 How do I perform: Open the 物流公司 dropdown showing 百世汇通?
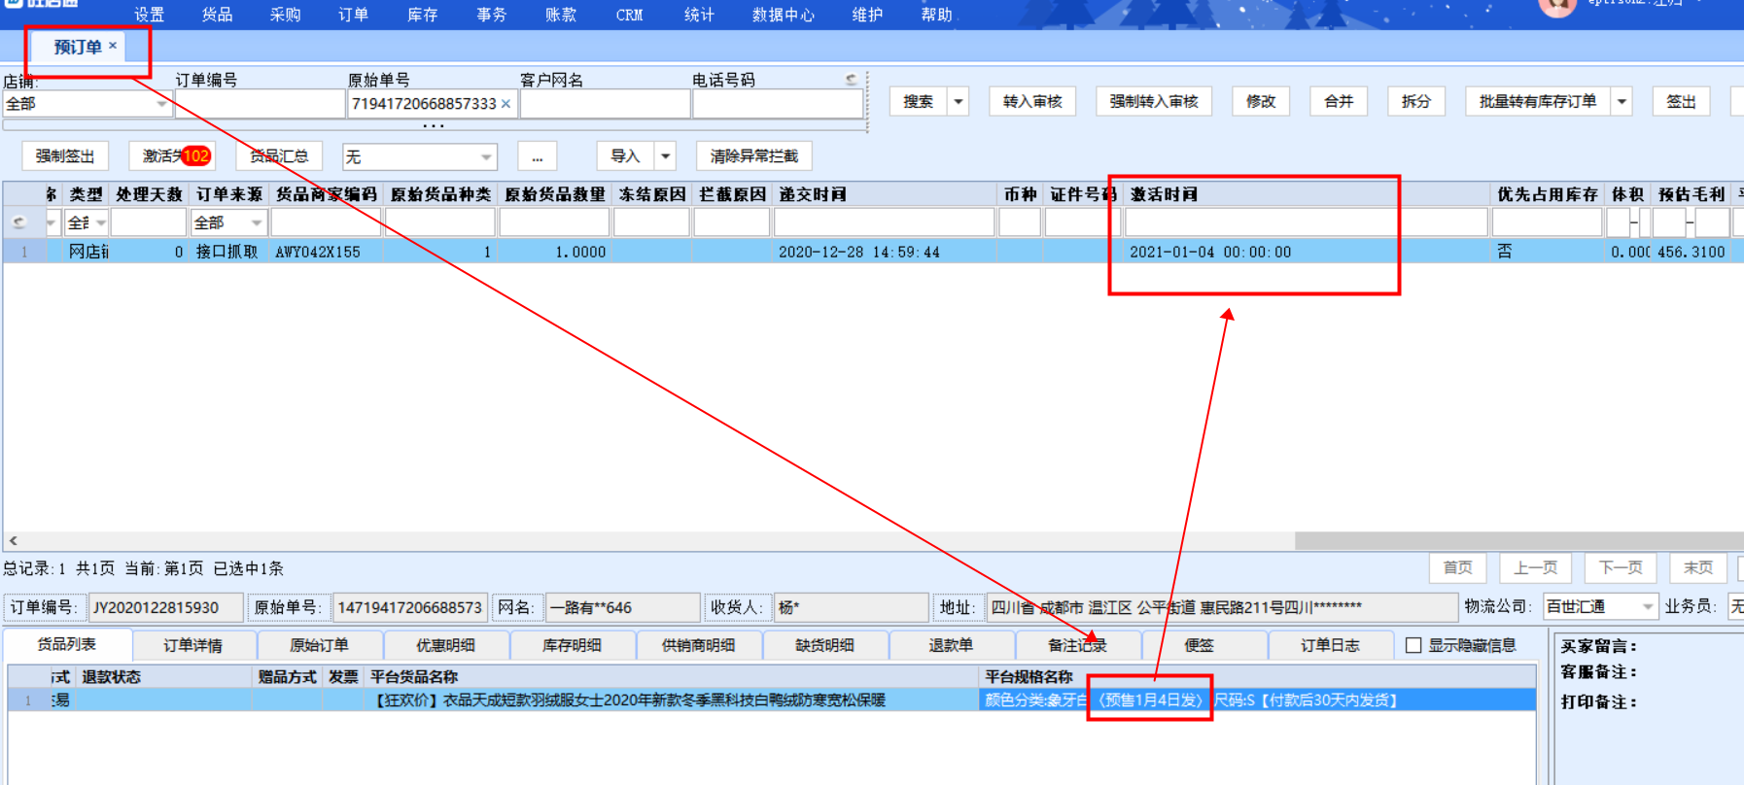(x=1647, y=607)
